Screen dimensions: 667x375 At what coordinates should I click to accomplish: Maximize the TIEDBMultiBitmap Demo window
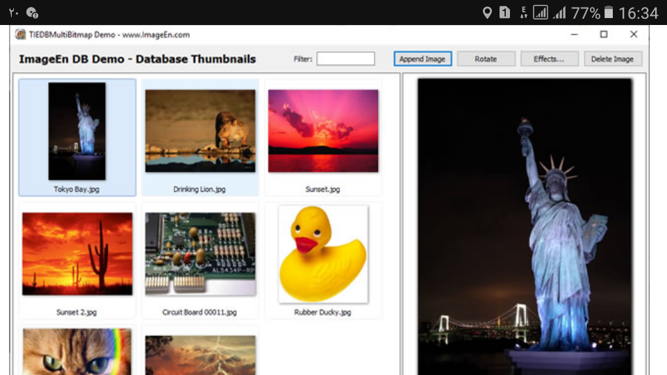(x=604, y=35)
